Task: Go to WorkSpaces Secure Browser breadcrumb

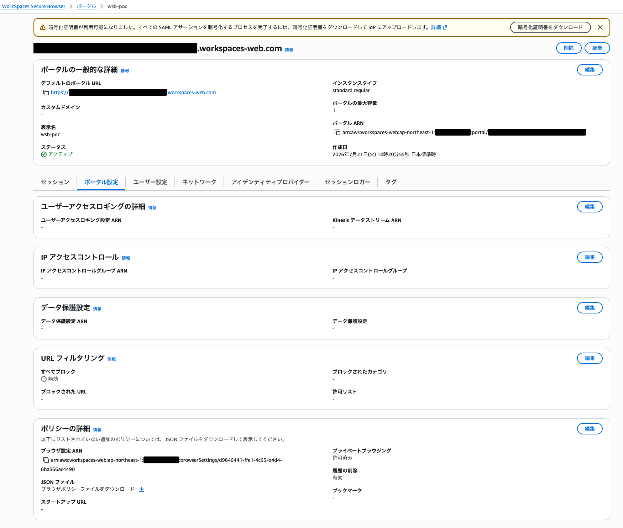Action: 34,6
